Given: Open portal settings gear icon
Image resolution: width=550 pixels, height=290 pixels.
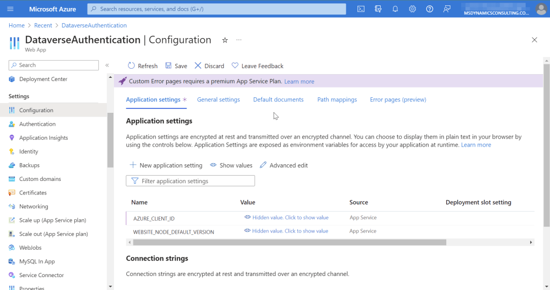Looking at the screenshot, I should pyautogui.click(x=412, y=9).
